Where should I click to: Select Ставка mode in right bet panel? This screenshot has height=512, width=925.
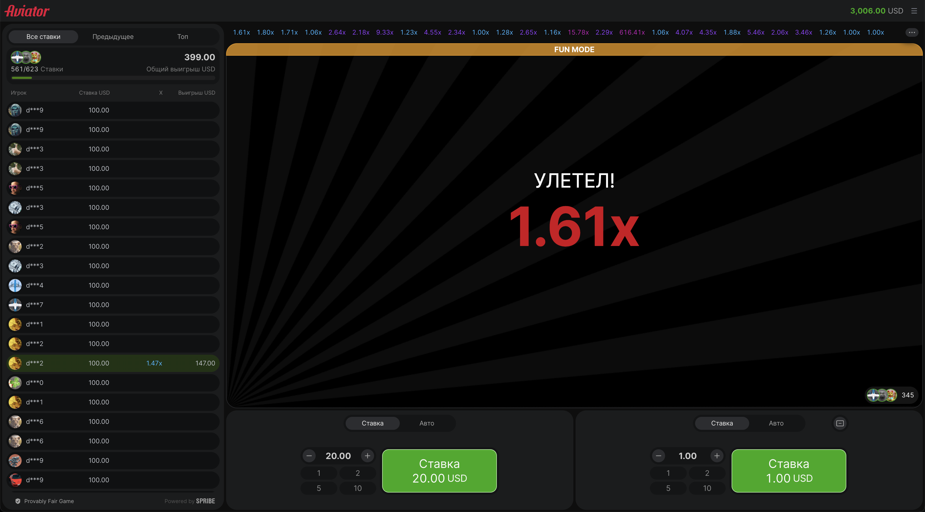[722, 423]
